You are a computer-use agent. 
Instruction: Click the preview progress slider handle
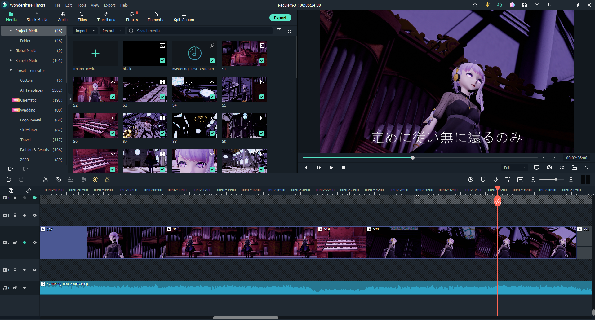pyautogui.click(x=413, y=158)
